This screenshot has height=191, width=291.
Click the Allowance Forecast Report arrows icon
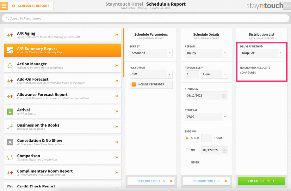(10, 96)
